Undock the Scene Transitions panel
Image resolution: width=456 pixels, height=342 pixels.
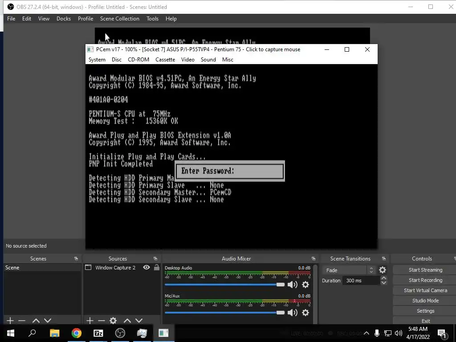383,259
